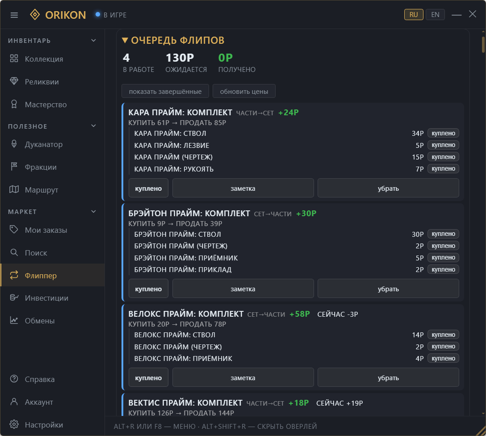Image resolution: width=486 pixels, height=436 pixels.
Task: Click the blue В ИГРЕ status dot
Action: coord(98,14)
